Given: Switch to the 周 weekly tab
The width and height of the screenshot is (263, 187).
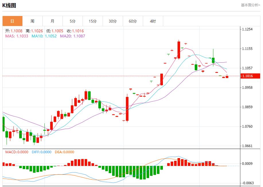Looking at the screenshot, I should coord(32,21).
